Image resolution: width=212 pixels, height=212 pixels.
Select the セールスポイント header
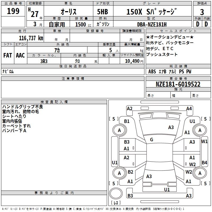pos(178,31)
